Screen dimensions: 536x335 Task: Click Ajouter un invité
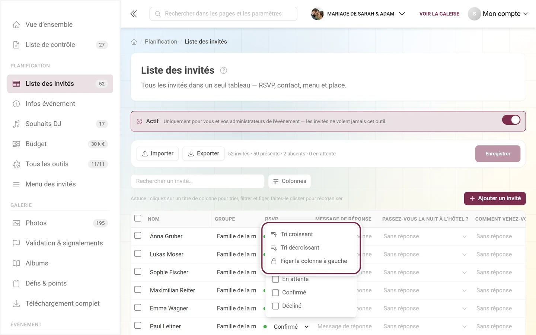coord(495,198)
